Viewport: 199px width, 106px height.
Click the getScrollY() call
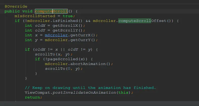[68, 30]
